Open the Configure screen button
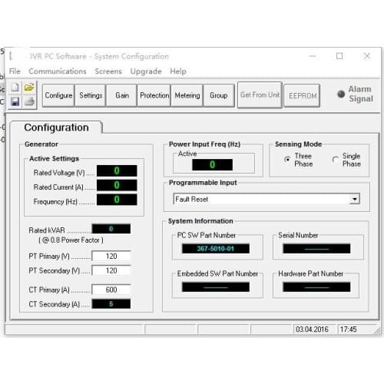This screenshot has height=384, width=384. pos(58,95)
